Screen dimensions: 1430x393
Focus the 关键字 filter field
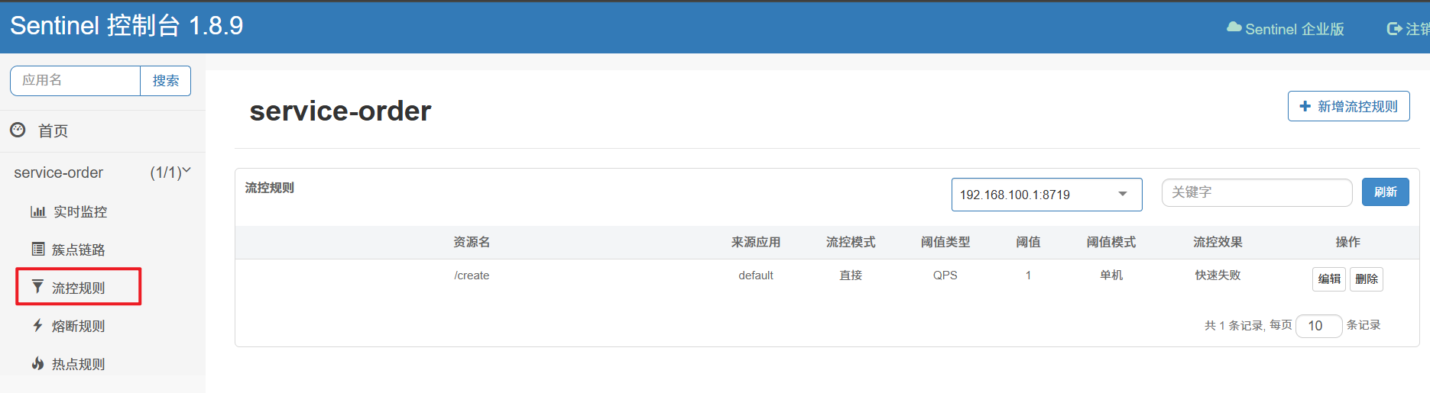1257,192
